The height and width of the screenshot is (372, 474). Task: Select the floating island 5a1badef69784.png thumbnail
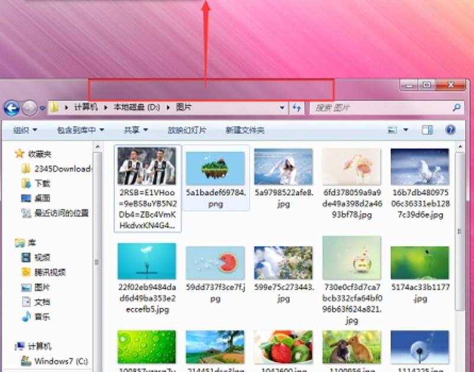coord(215,168)
